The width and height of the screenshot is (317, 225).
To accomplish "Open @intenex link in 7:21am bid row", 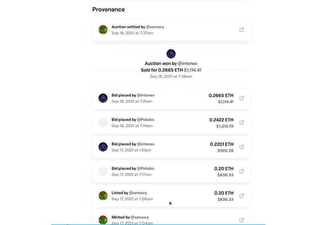I will 146,95.
